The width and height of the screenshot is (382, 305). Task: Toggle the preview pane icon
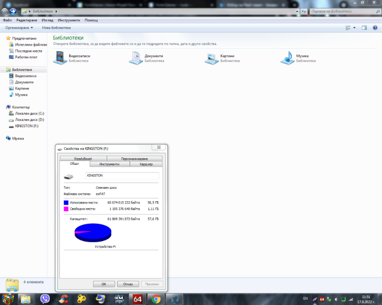(x=364, y=28)
